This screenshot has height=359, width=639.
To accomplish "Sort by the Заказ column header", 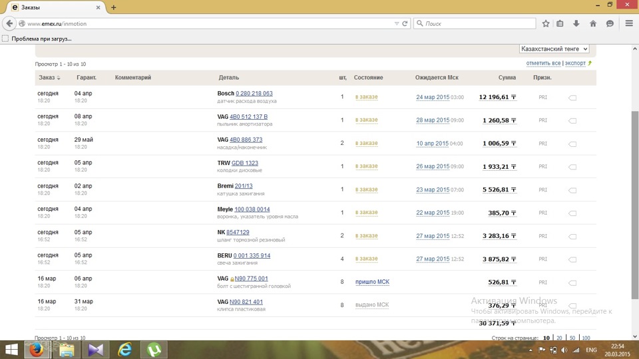I will pyautogui.click(x=49, y=77).
